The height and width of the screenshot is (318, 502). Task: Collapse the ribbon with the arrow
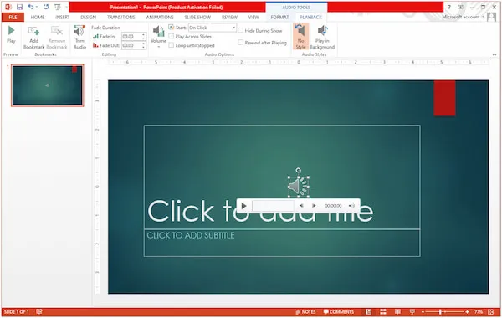(x=494, y=54)
